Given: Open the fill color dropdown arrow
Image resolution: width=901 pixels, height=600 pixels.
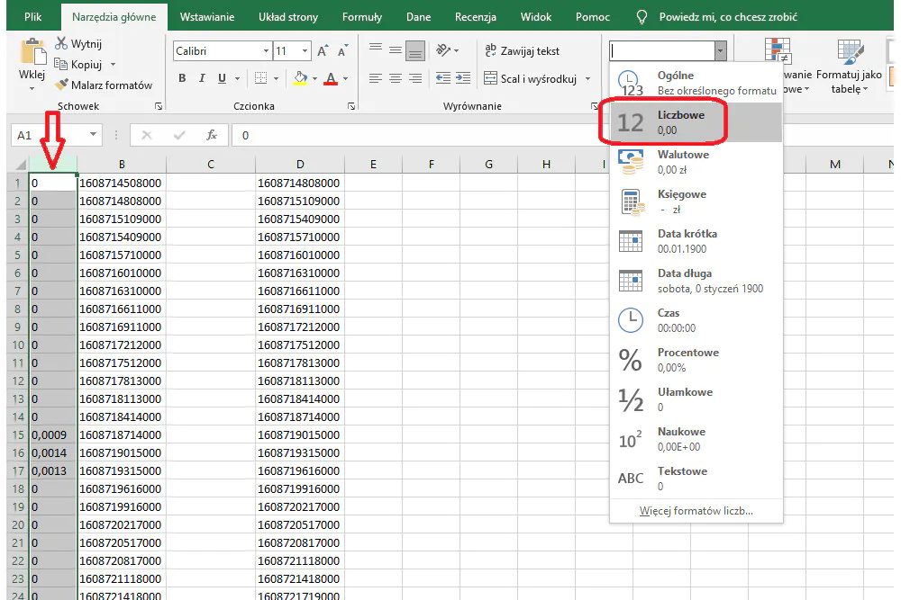Looking at the screenshot, I should click(x=314, y=78).
